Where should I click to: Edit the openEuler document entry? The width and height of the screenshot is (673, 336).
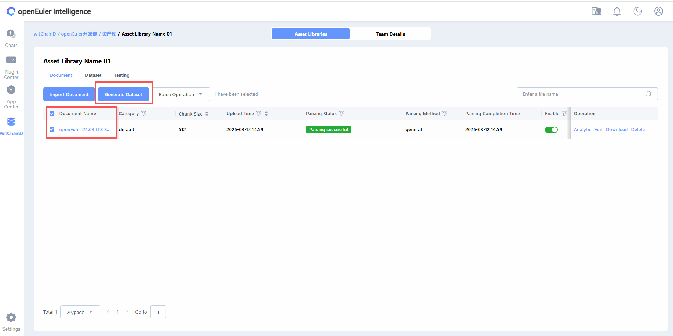[598, 130]
